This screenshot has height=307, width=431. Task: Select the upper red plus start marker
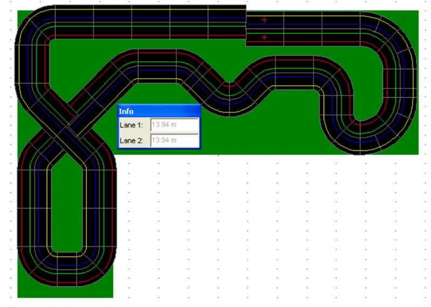[x=264, y=20]
